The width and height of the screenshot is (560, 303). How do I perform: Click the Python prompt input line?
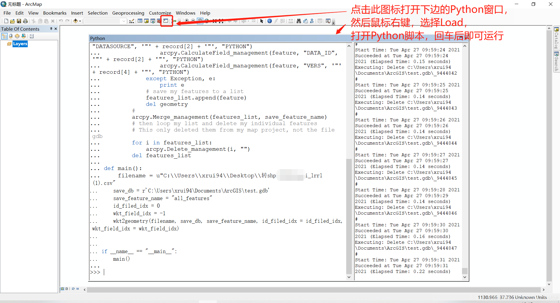(218, 272)
